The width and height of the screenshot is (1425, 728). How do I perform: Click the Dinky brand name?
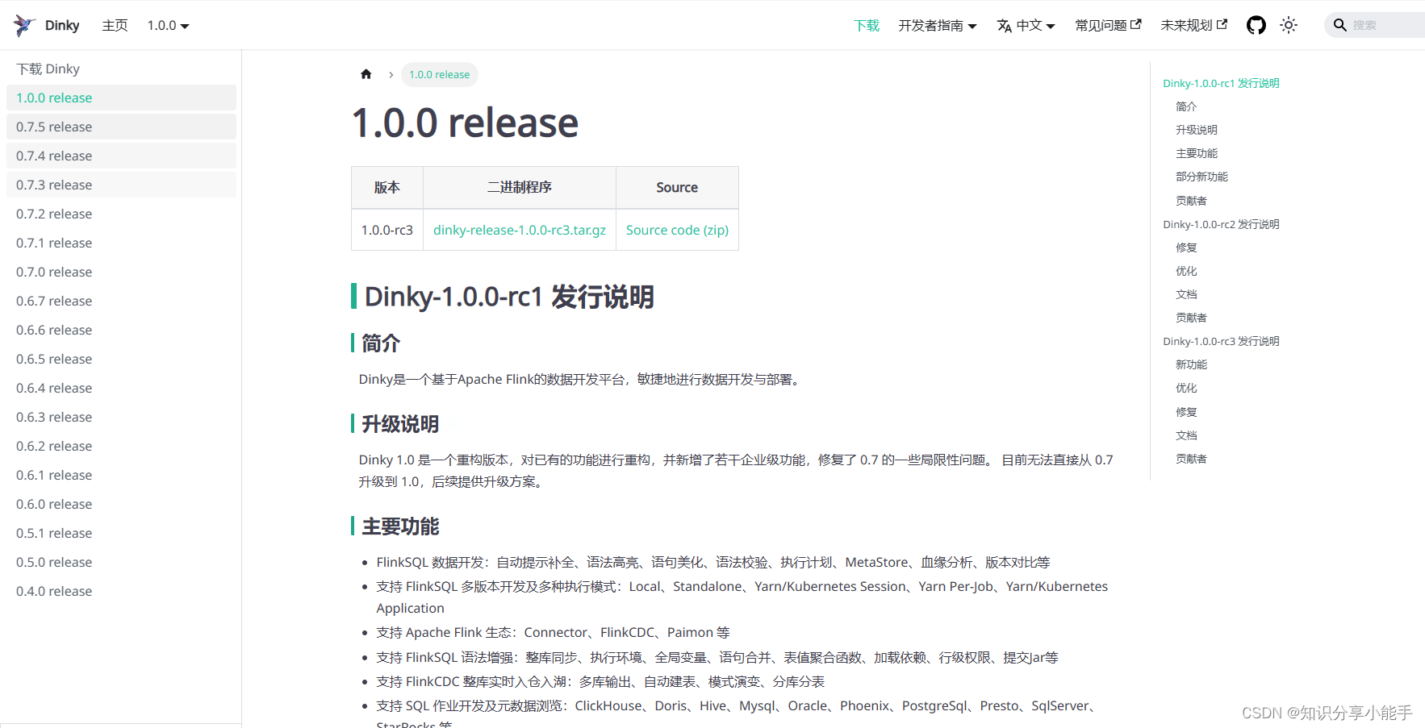coord(62,25)
